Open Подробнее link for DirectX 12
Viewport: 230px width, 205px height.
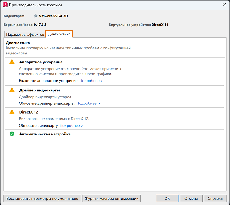click(x=71, y=126)
